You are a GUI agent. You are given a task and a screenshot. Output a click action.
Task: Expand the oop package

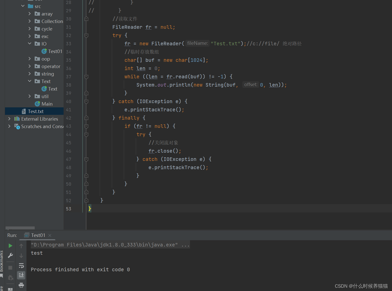click(x=30, y=59)
